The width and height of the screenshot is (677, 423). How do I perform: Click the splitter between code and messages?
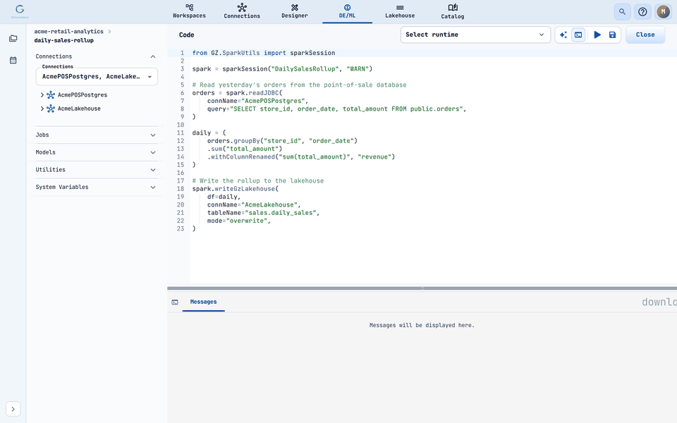pos(422,288)
